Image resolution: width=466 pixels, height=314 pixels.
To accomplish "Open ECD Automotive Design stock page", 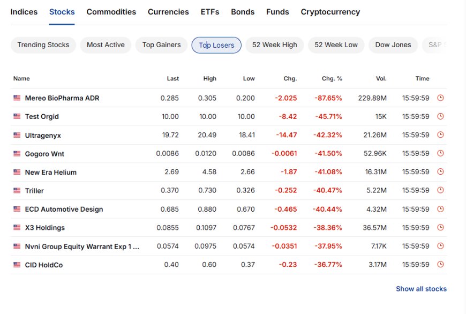I will [64, 210].
